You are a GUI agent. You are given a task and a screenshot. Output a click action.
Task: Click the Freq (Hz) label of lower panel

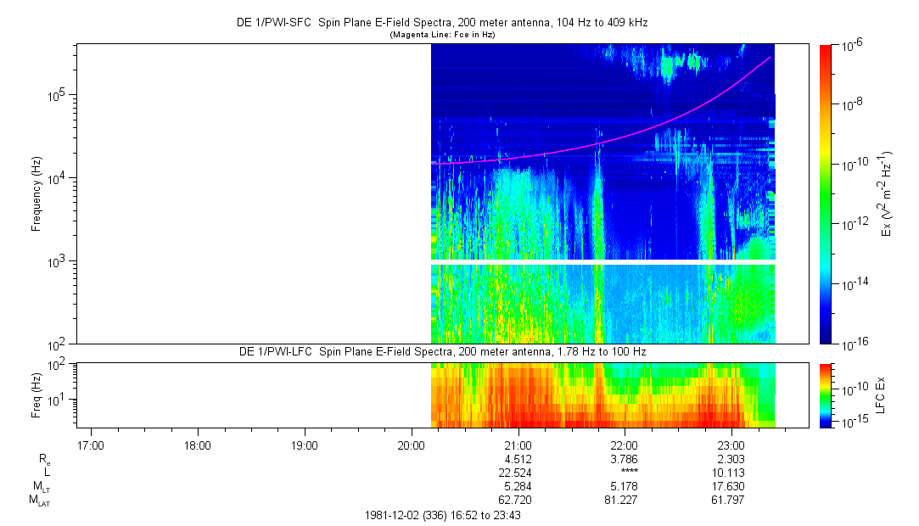click(x=36, y=394)
